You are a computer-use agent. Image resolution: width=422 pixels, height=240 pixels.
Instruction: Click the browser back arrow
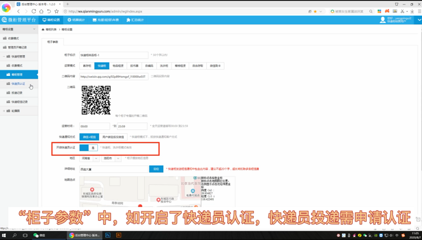[18, 11]
